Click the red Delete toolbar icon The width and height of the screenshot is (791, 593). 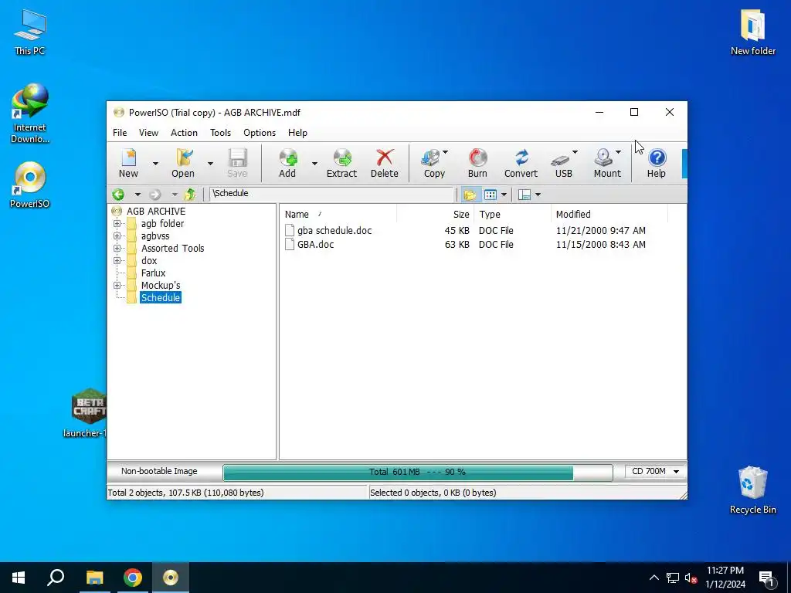tap(385, 163)
